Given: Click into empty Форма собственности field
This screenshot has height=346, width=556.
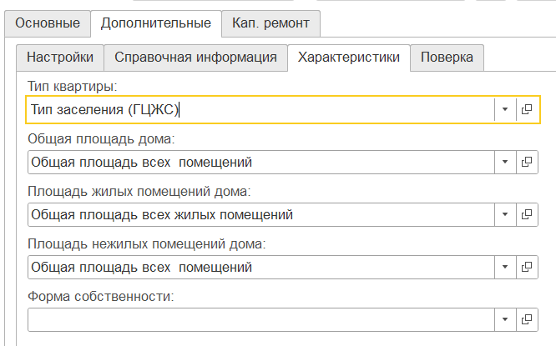Looking at the screenshot, I should [x=259, y=319].
